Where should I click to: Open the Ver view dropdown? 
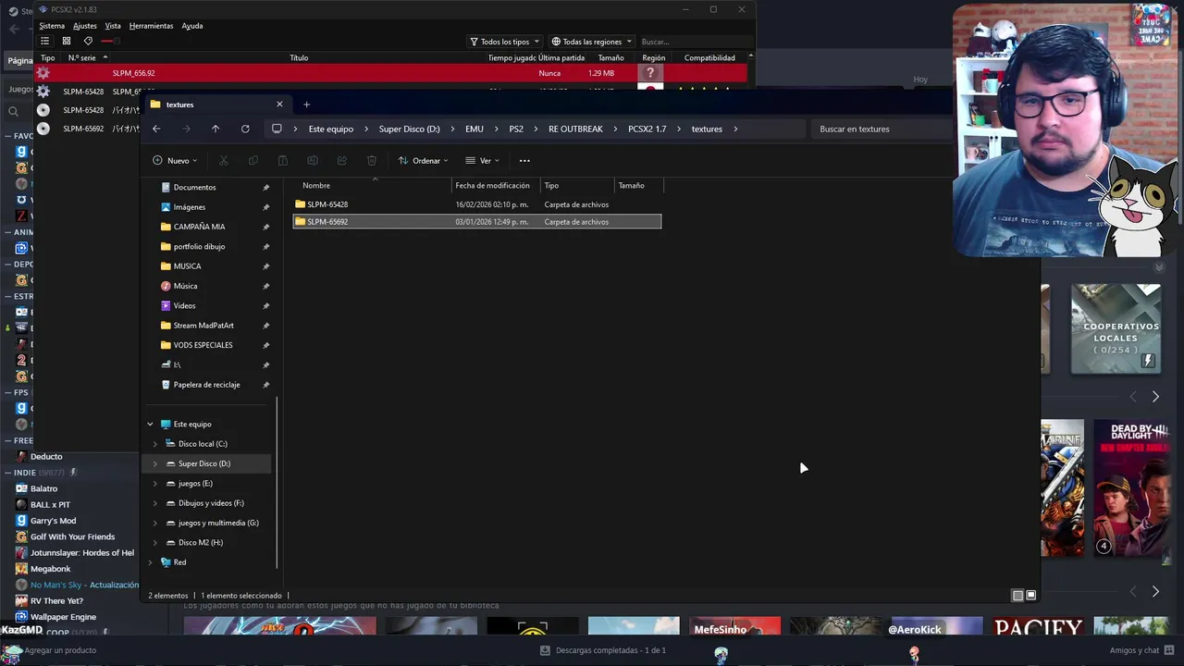[483, 161]
